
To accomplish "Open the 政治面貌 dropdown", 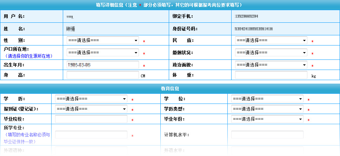I will (x=271, y=65).
